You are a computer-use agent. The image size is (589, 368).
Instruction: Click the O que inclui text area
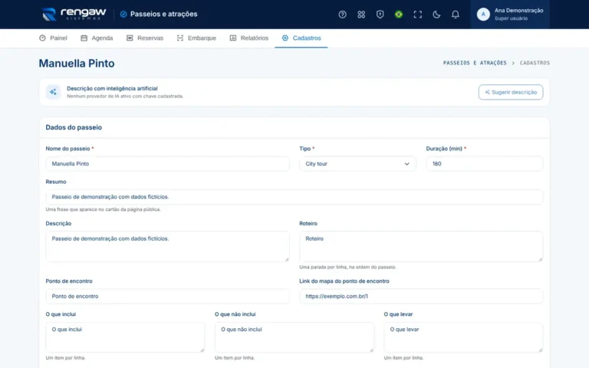(x=125, y=337)
